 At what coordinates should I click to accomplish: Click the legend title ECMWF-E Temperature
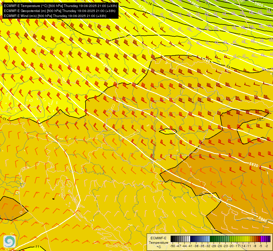[x=158, y=240]
